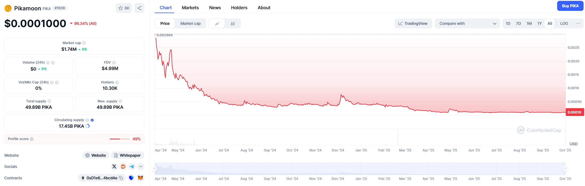Screen dimensions: 585x186
Task: Toggle the LOG scale on chart
Action: [x=564, y=23]
